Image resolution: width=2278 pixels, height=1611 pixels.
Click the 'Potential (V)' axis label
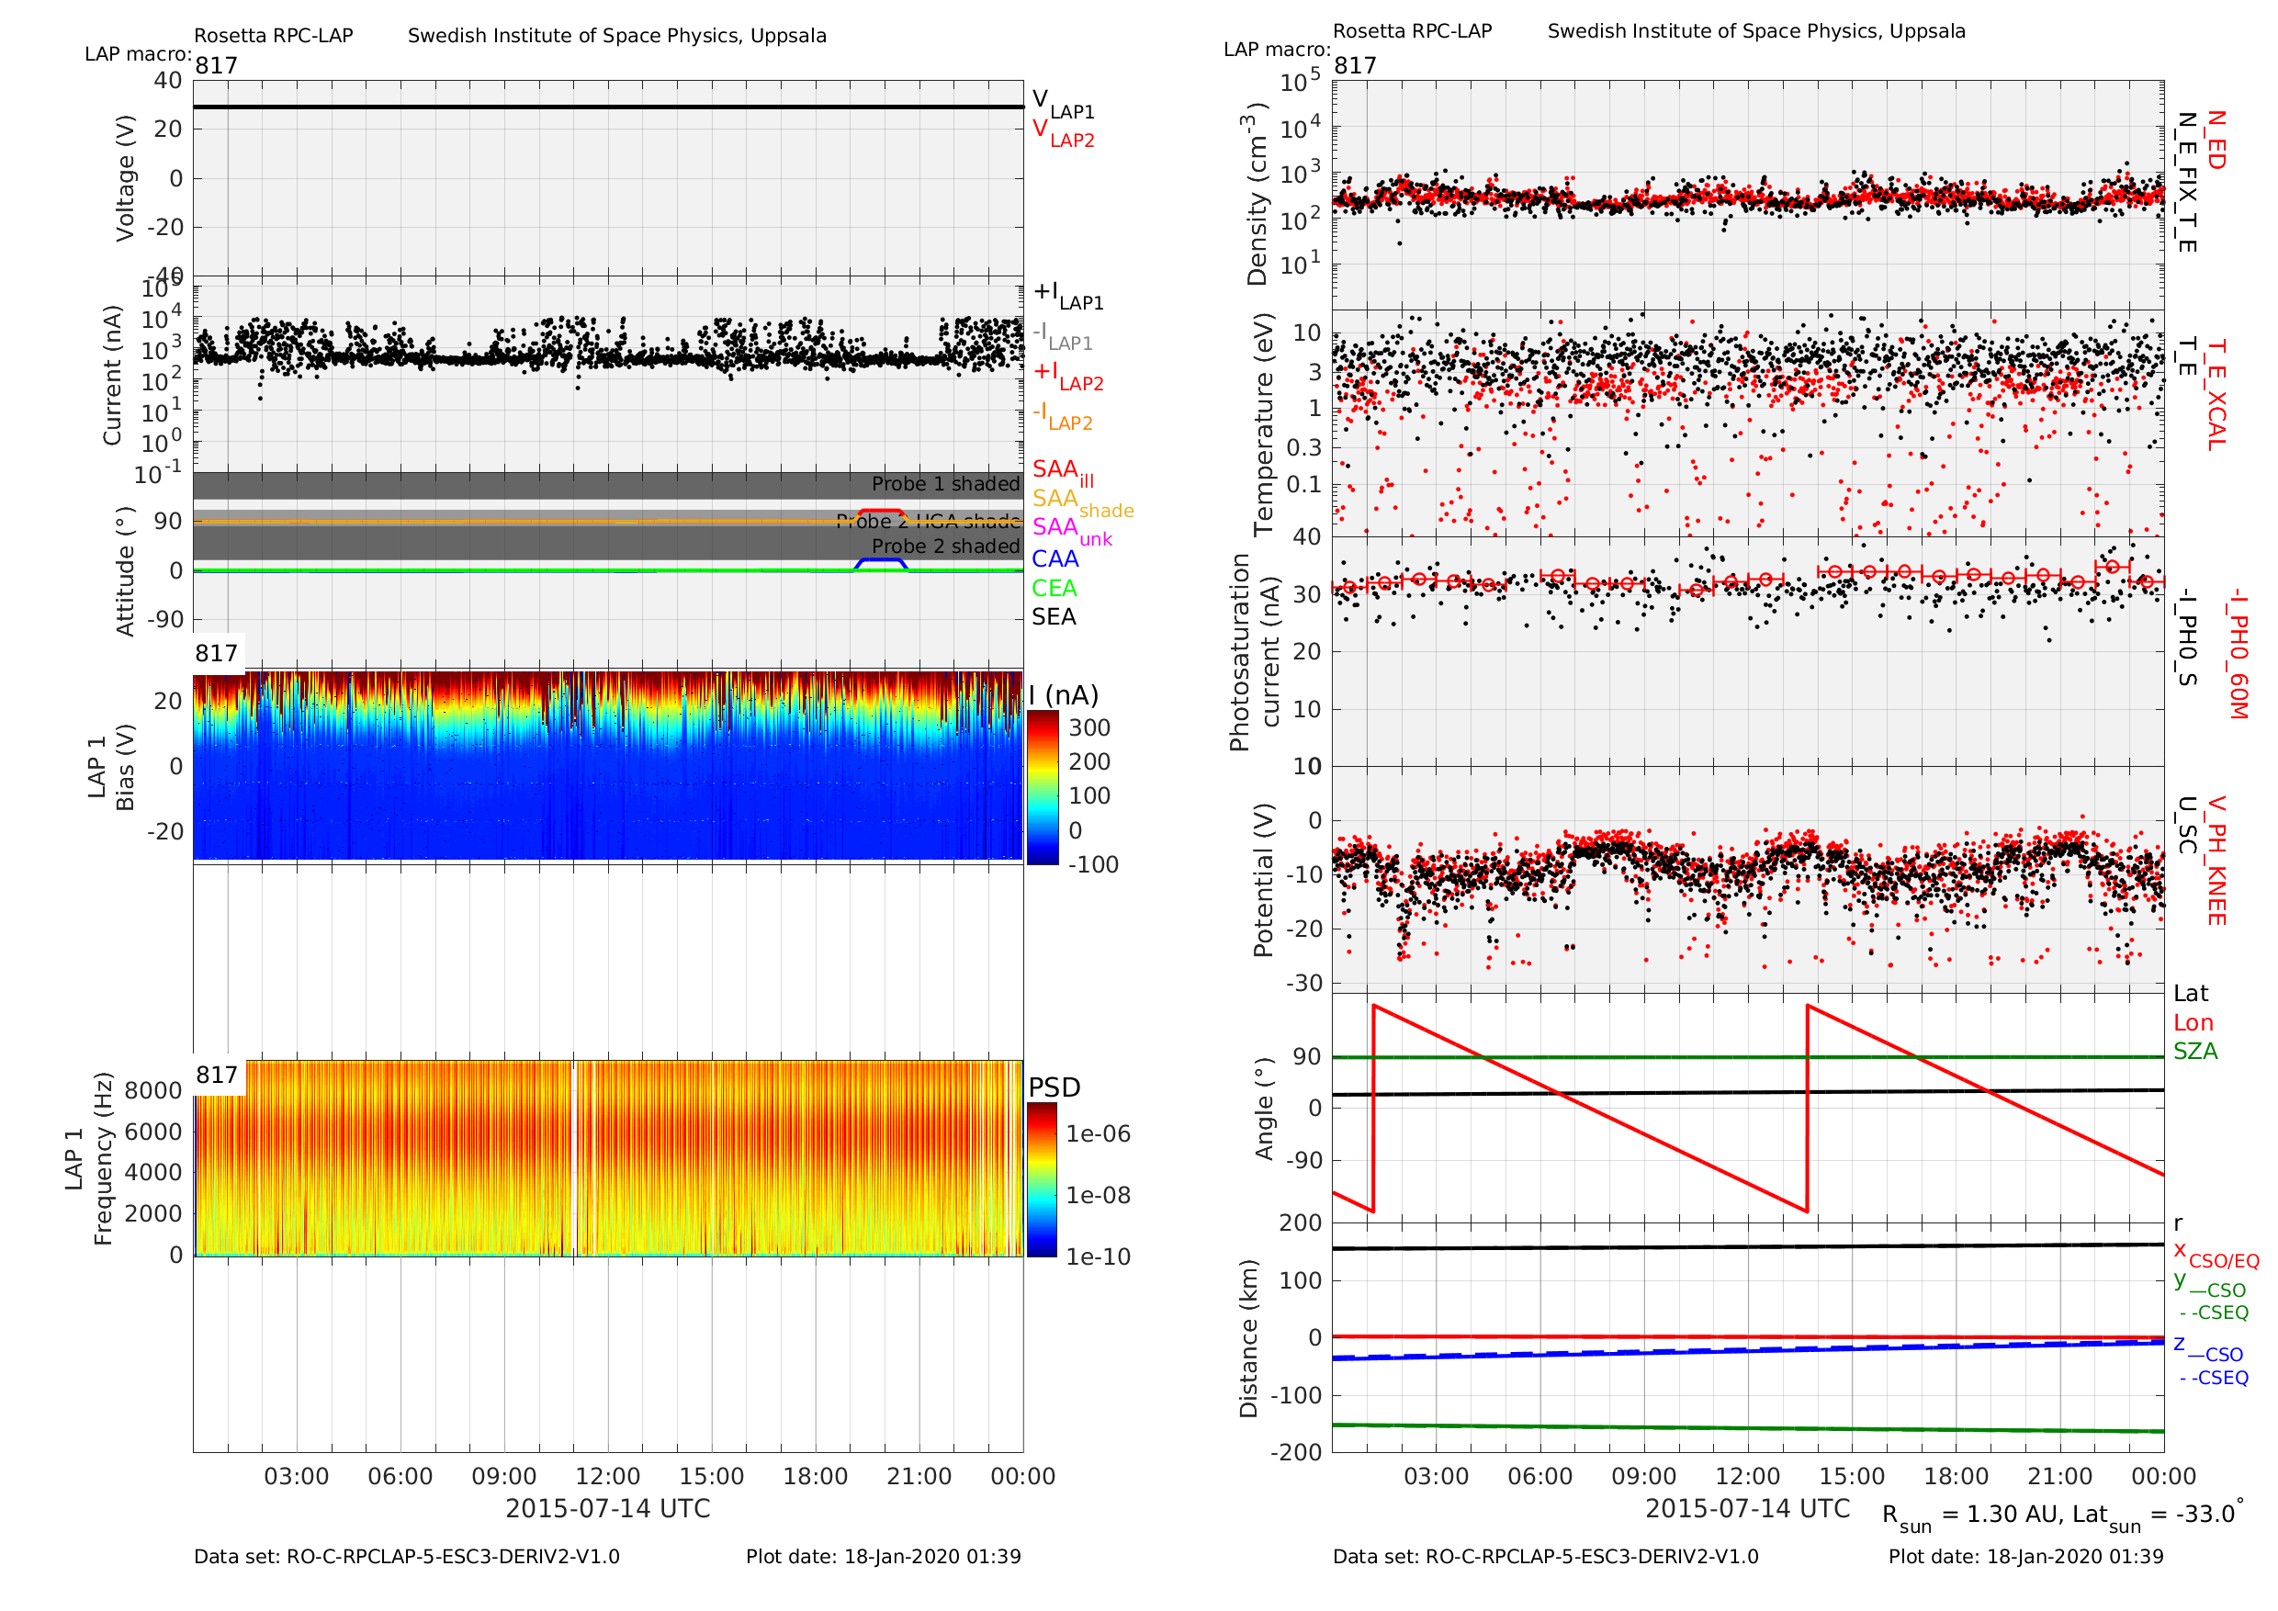1263,880
